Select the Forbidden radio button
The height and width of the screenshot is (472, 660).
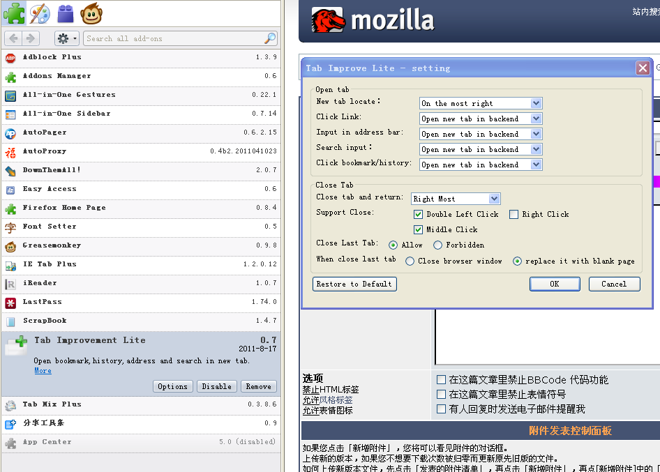point(437,245)
